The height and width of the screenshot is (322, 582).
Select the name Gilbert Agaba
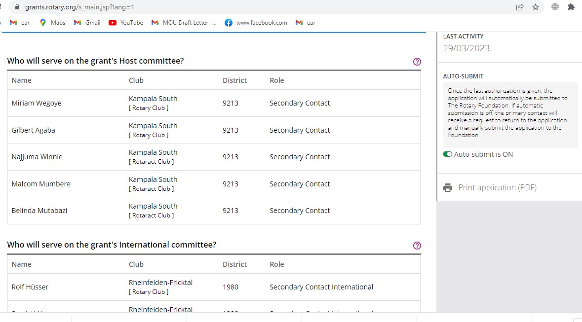click(x=33, y=130)
